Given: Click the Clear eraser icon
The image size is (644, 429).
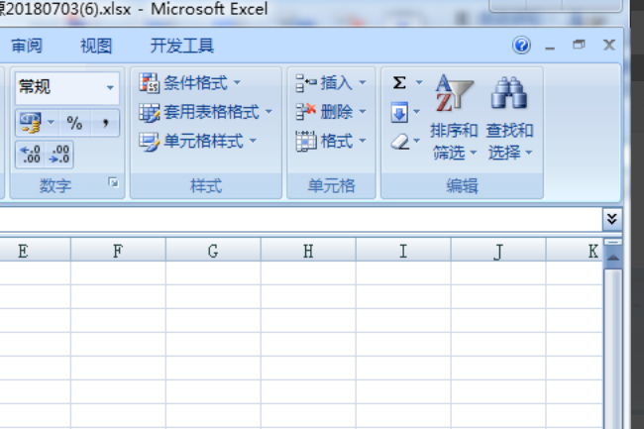Looking at the screenshot, I should click(400, 142).
